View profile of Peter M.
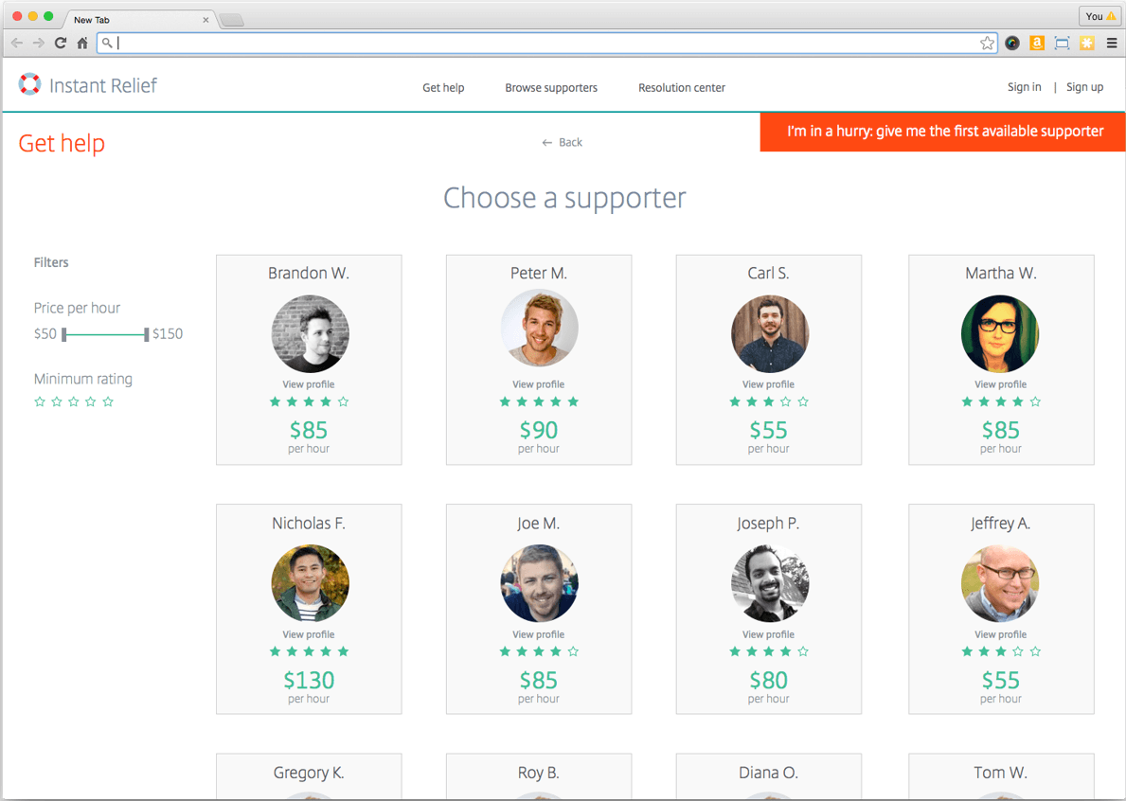This screenshot has height=801, width=1126. coord(538,384)
